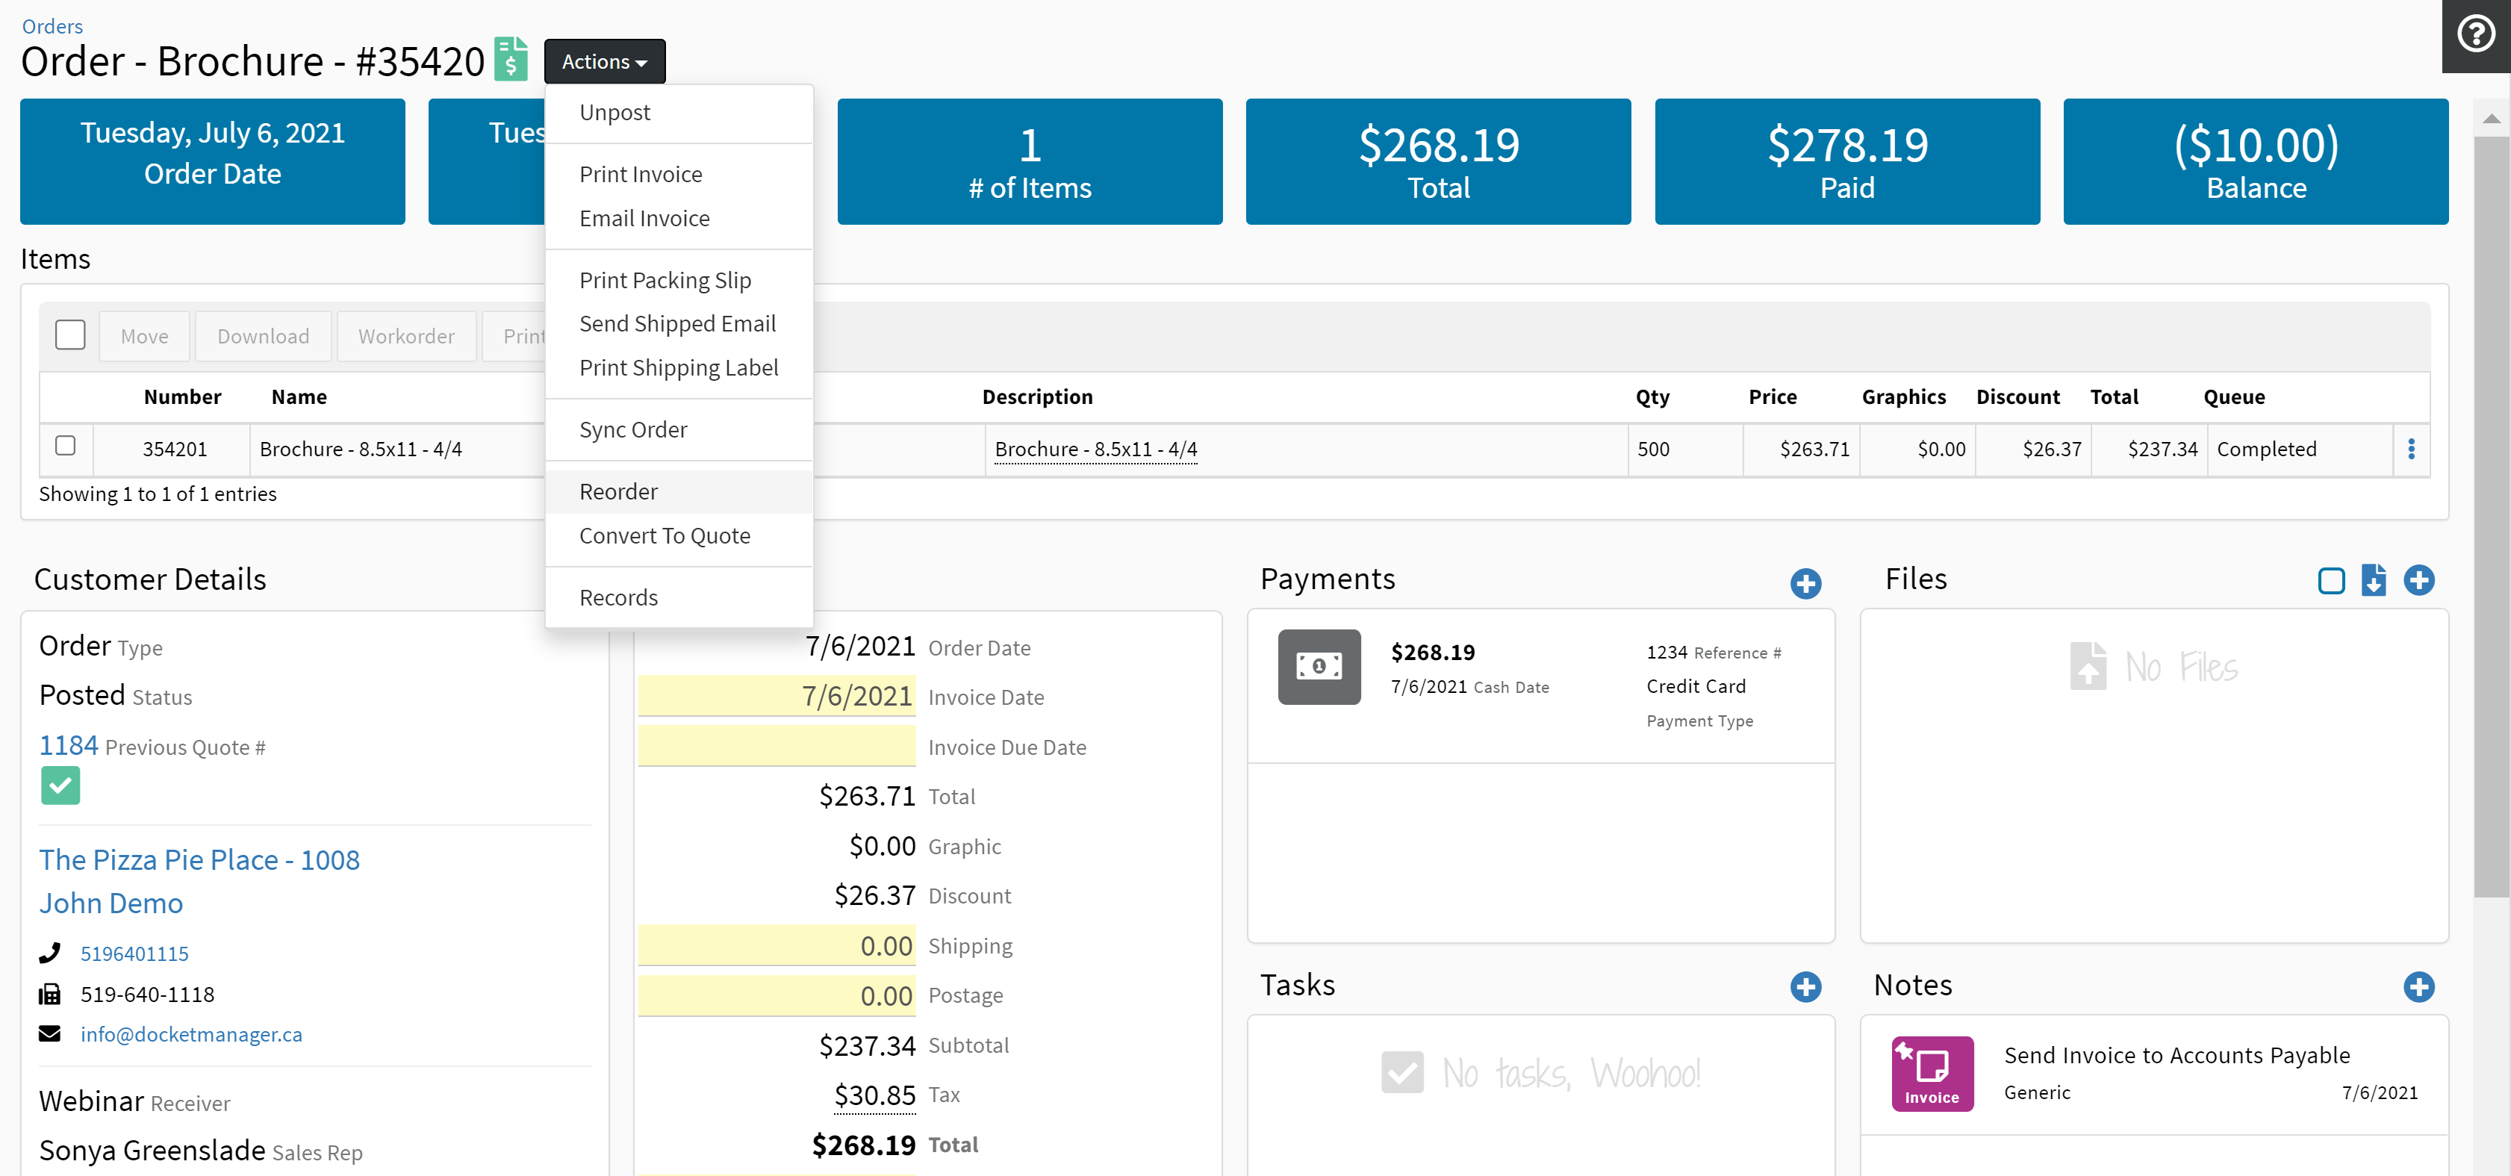Screen dimensions: 2511x1176
Task: Check the box for item 354201
Action: 65,446
